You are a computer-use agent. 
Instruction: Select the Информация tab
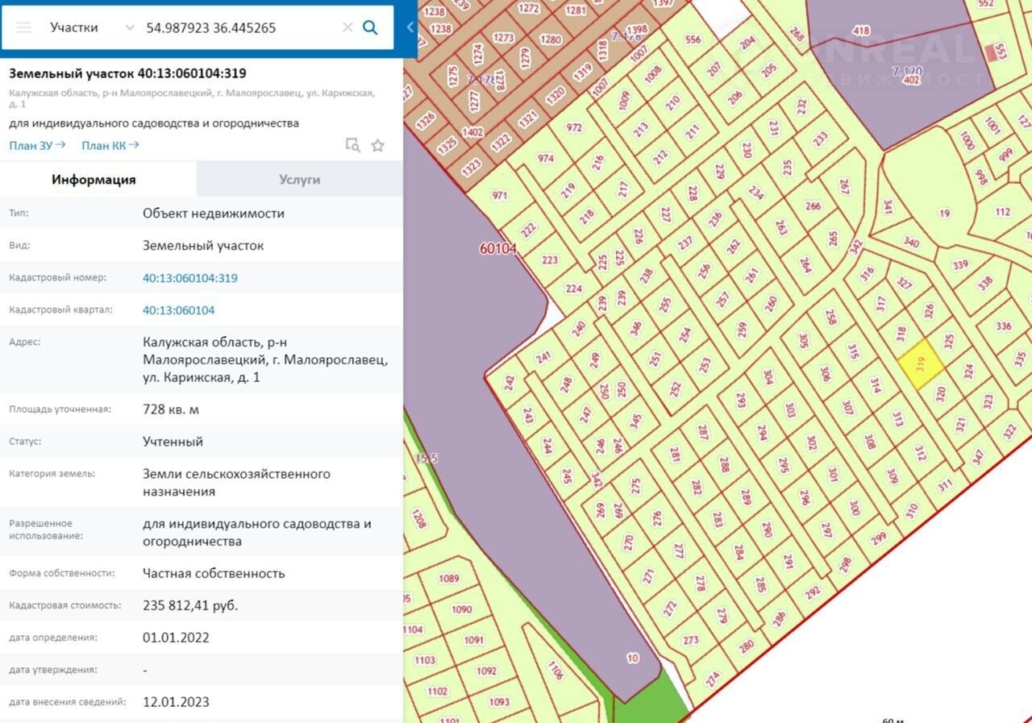94,180
